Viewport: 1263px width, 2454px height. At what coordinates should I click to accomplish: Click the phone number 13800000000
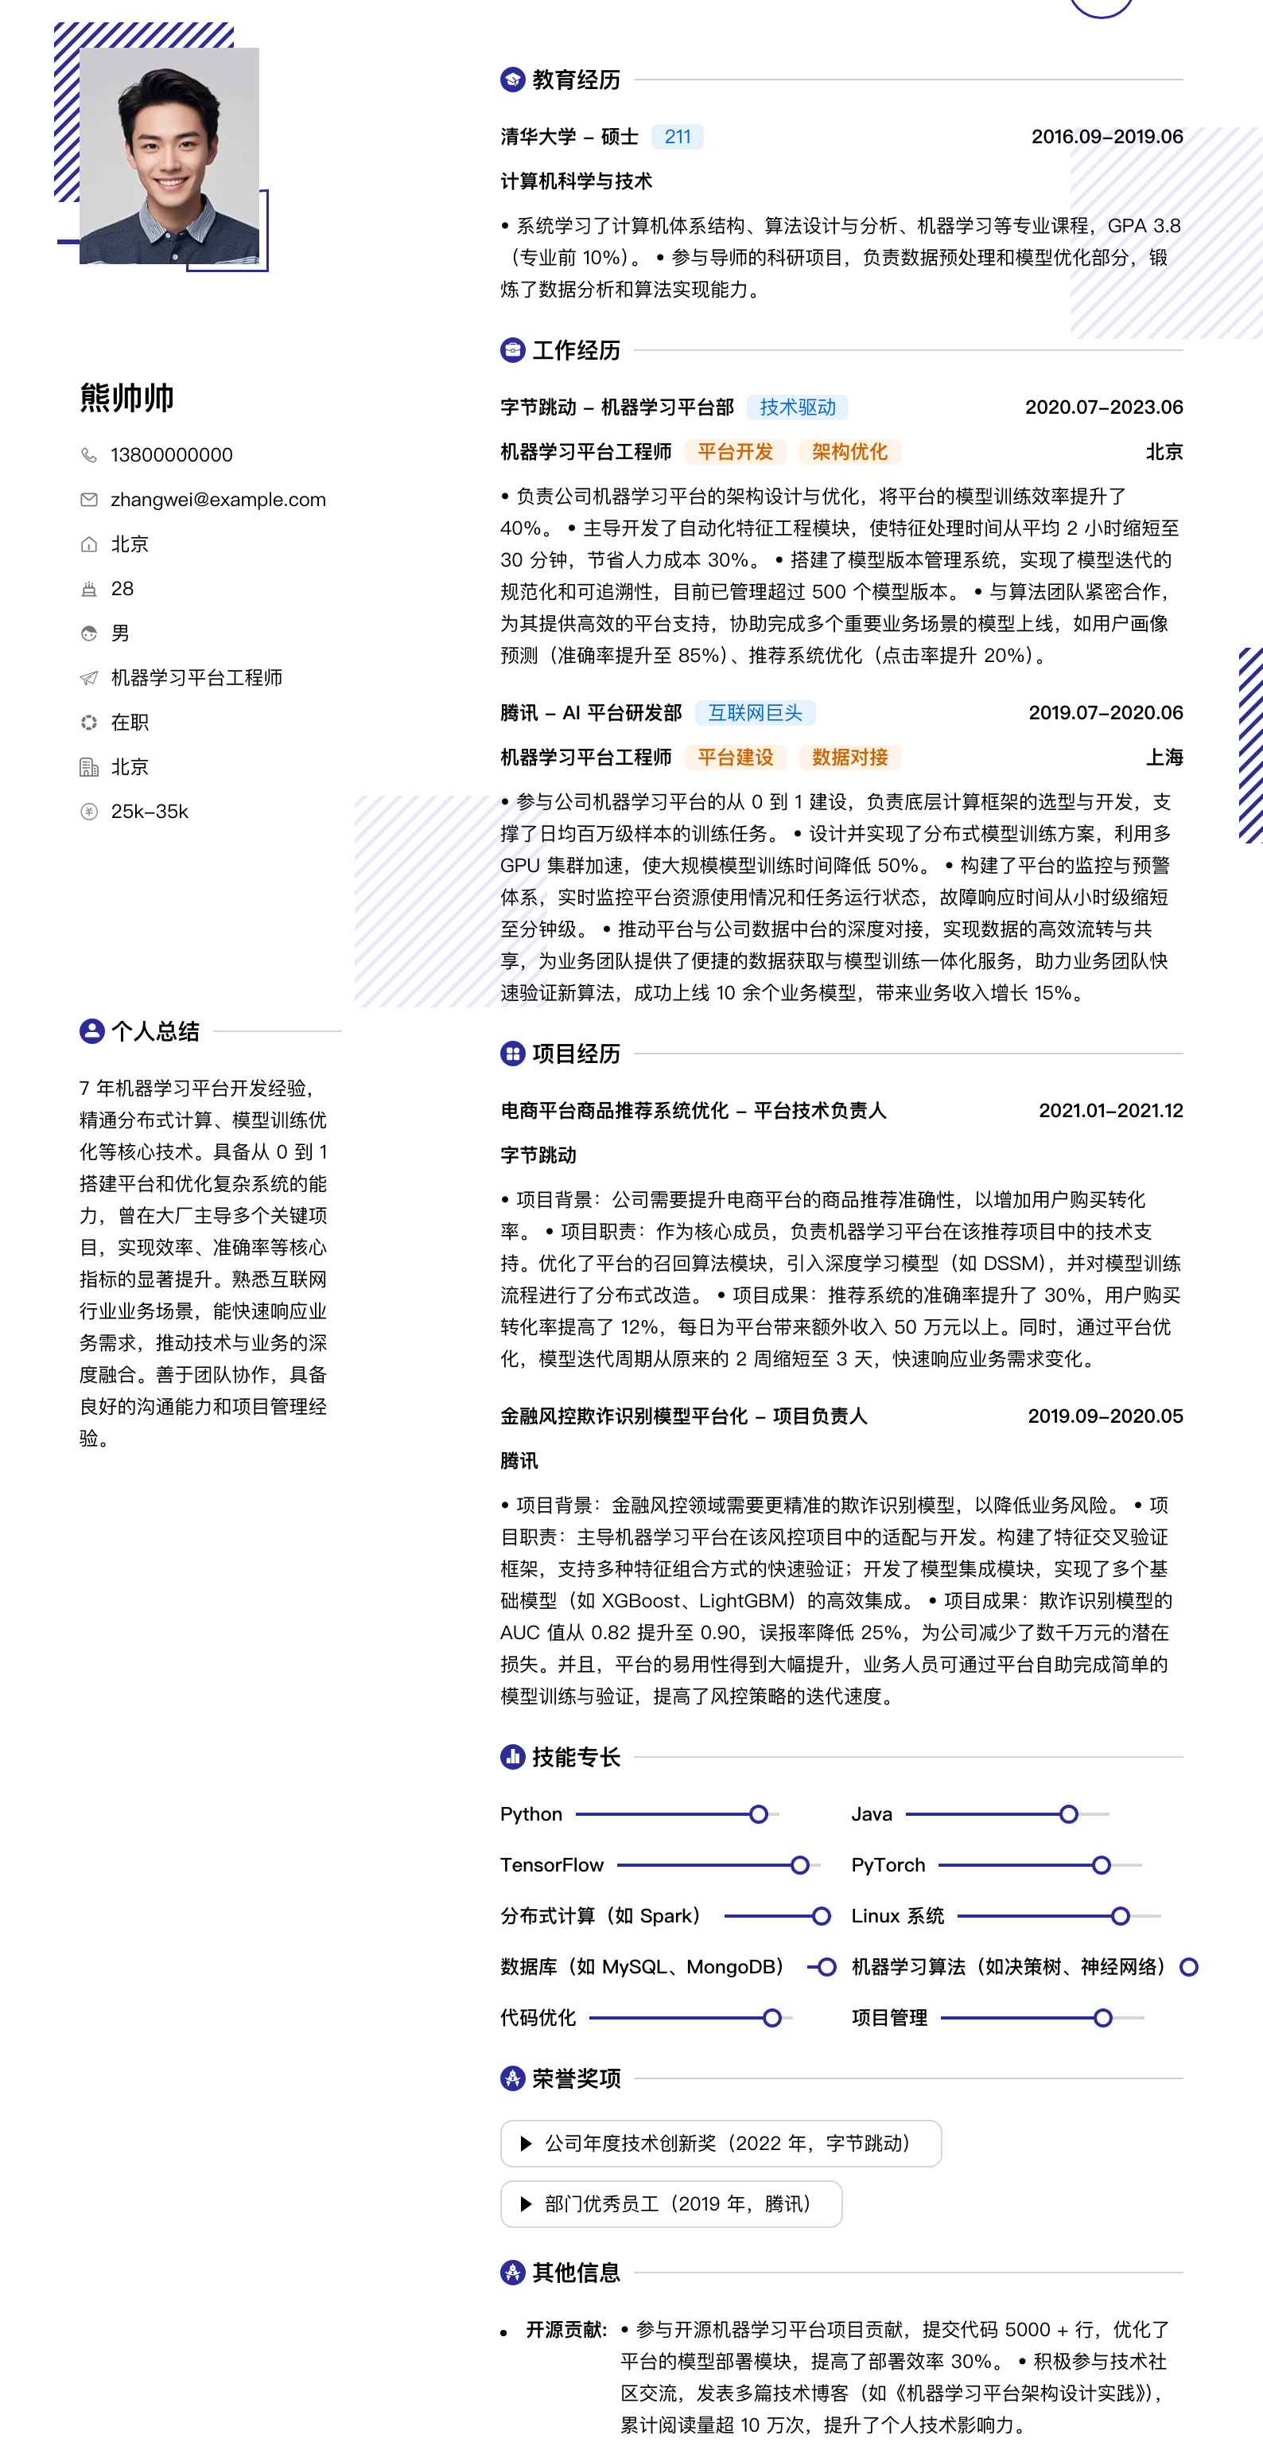[172, 455]
